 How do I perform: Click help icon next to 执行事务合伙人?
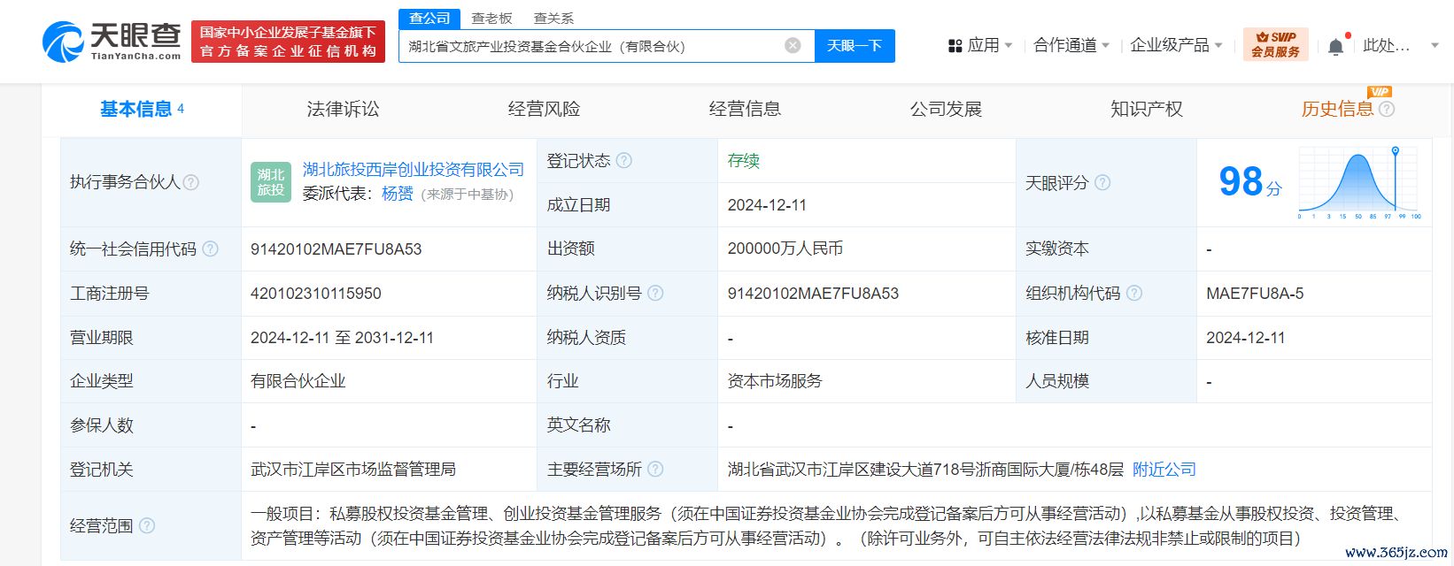tap(191, 182)
